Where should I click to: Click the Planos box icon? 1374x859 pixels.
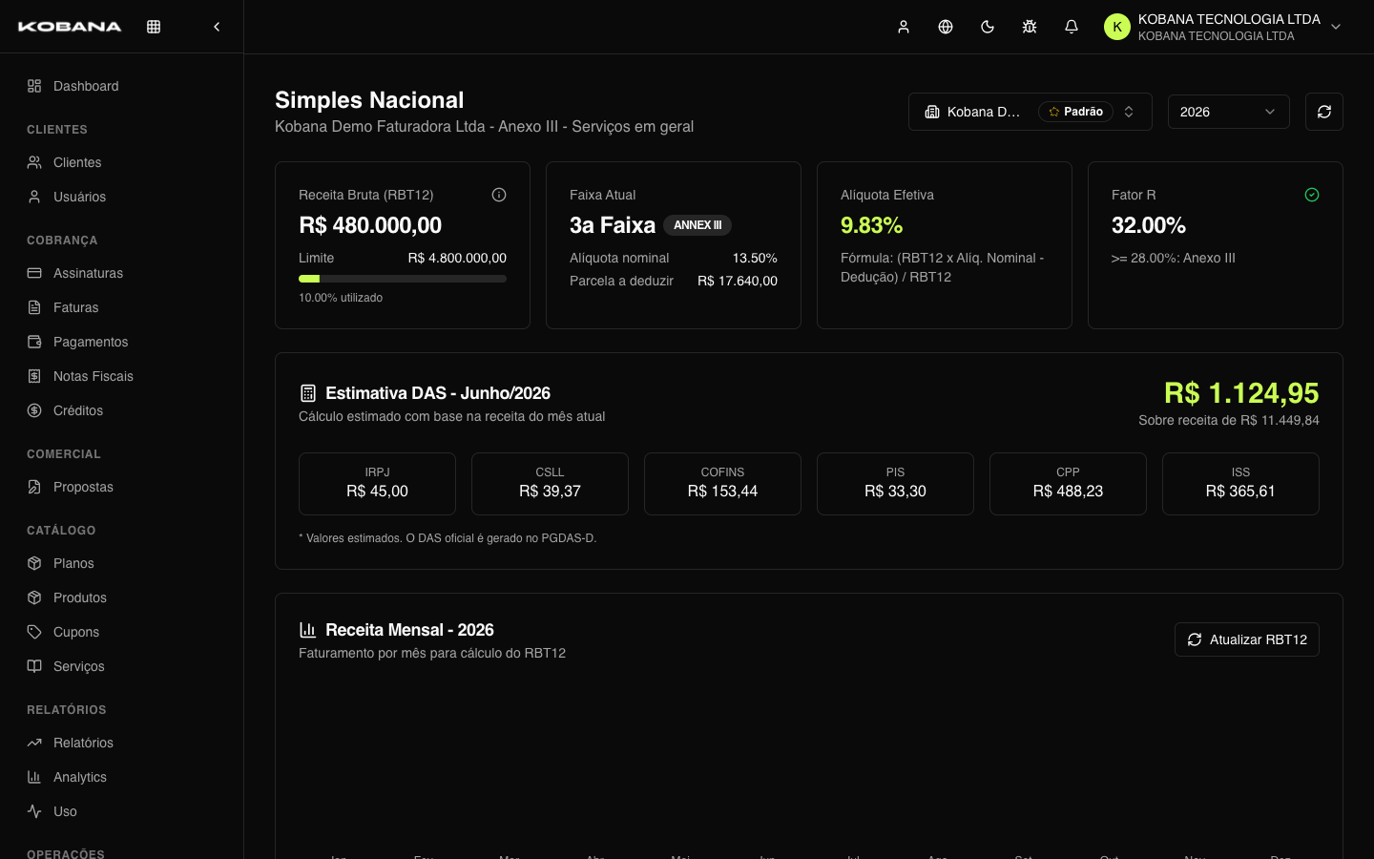pyautogui.click(x=34, y=563)
